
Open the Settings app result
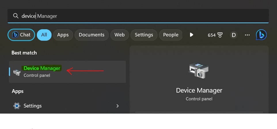point(67,106)
